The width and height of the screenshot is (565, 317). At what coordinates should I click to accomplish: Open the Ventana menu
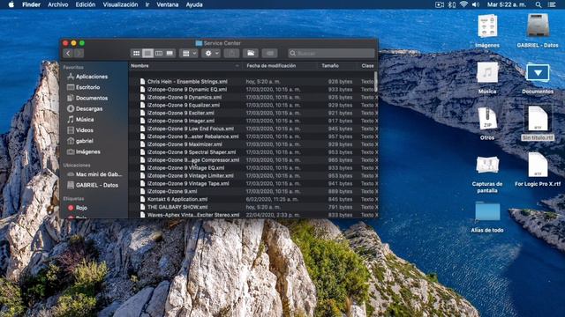168,4
